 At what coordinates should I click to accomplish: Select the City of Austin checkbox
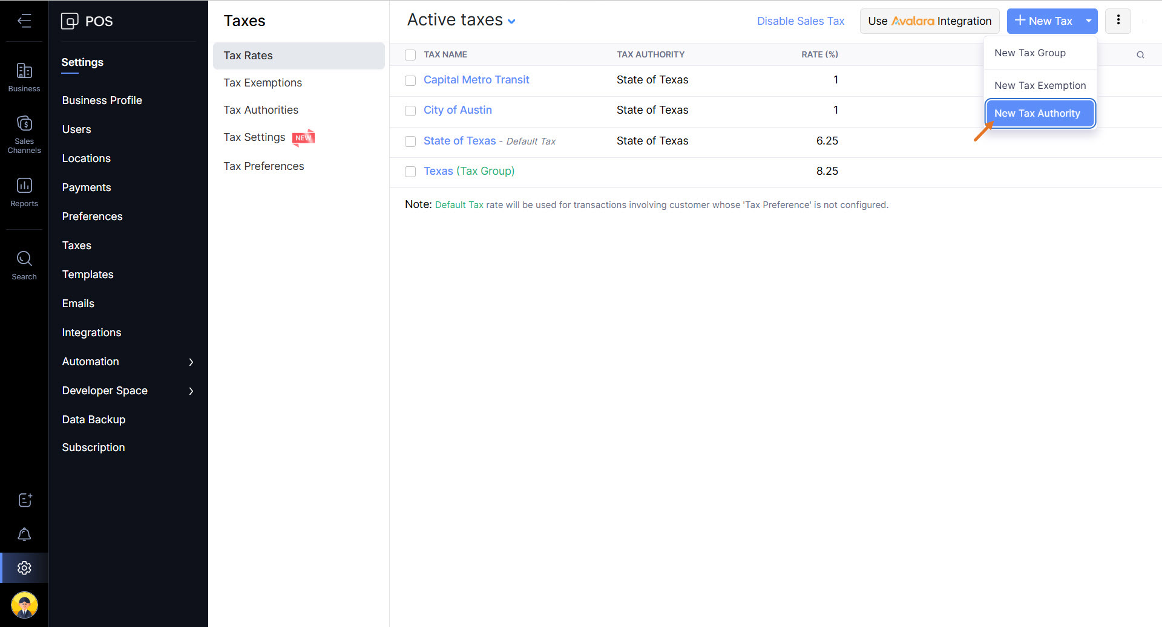[410, 111]
